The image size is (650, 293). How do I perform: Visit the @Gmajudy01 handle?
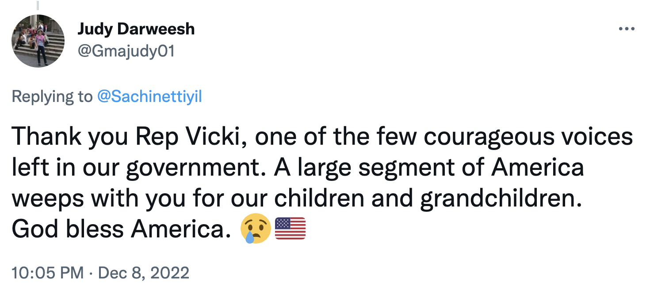point(126,52)
